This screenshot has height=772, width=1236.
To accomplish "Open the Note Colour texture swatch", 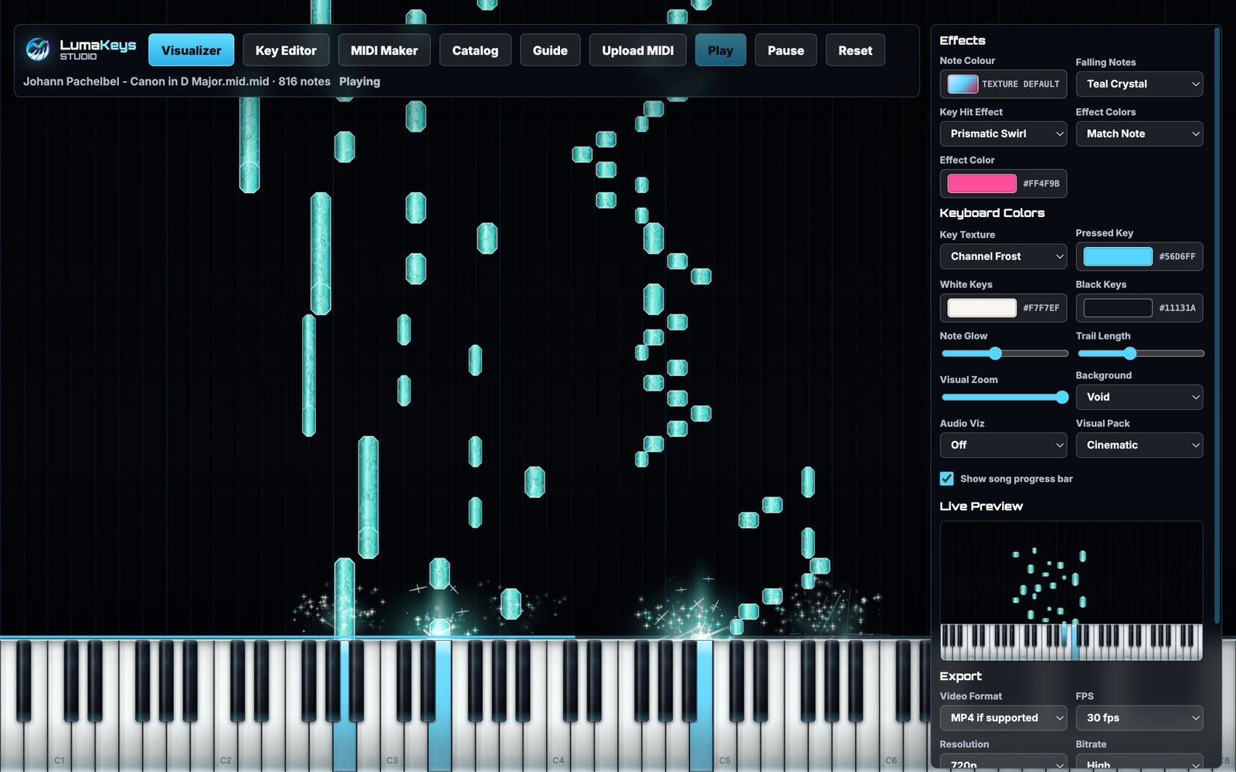I will (x=963, y=83).
